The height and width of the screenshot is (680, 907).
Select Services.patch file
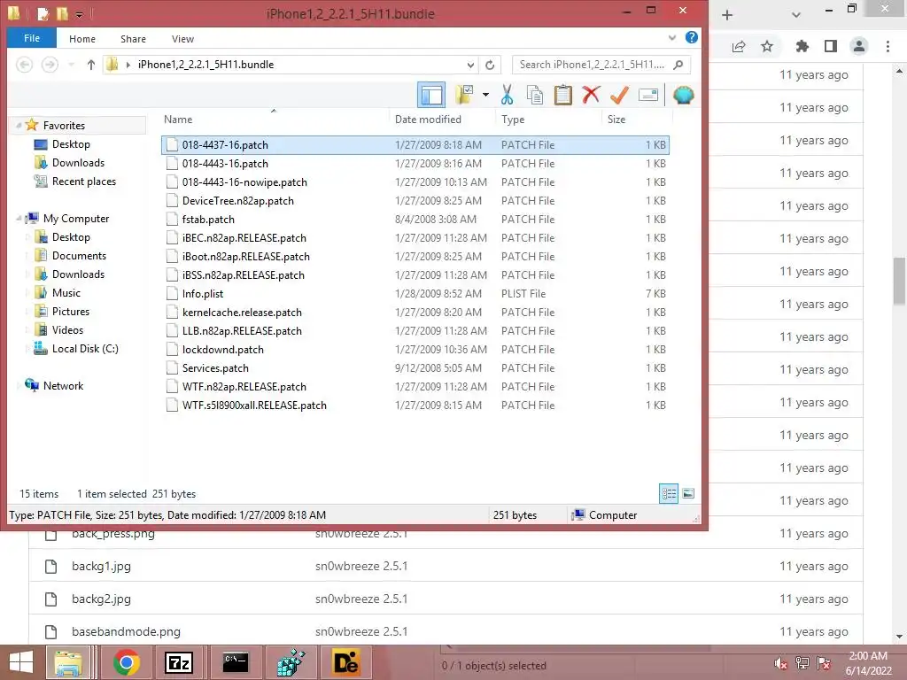[415, 367]
